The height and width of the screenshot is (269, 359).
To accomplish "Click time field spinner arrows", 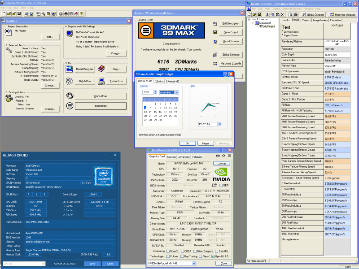I will point(220,124).
